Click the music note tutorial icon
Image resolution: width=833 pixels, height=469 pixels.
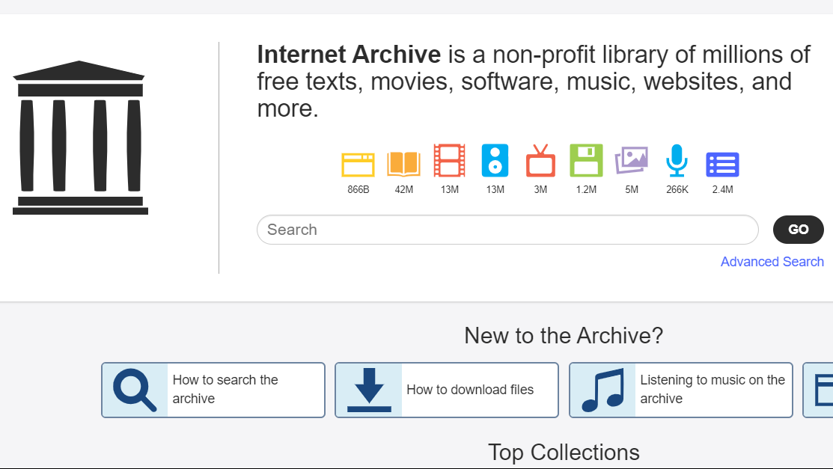(x=602, y=390)
